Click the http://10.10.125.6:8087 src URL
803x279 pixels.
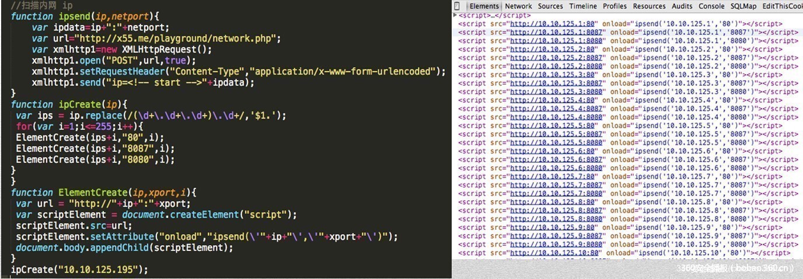tap(556, 159)
